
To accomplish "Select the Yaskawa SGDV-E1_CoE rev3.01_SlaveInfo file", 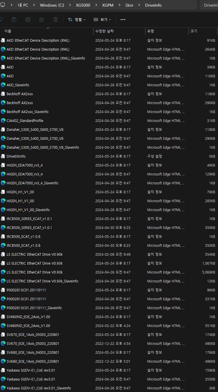I will [39, 388].
